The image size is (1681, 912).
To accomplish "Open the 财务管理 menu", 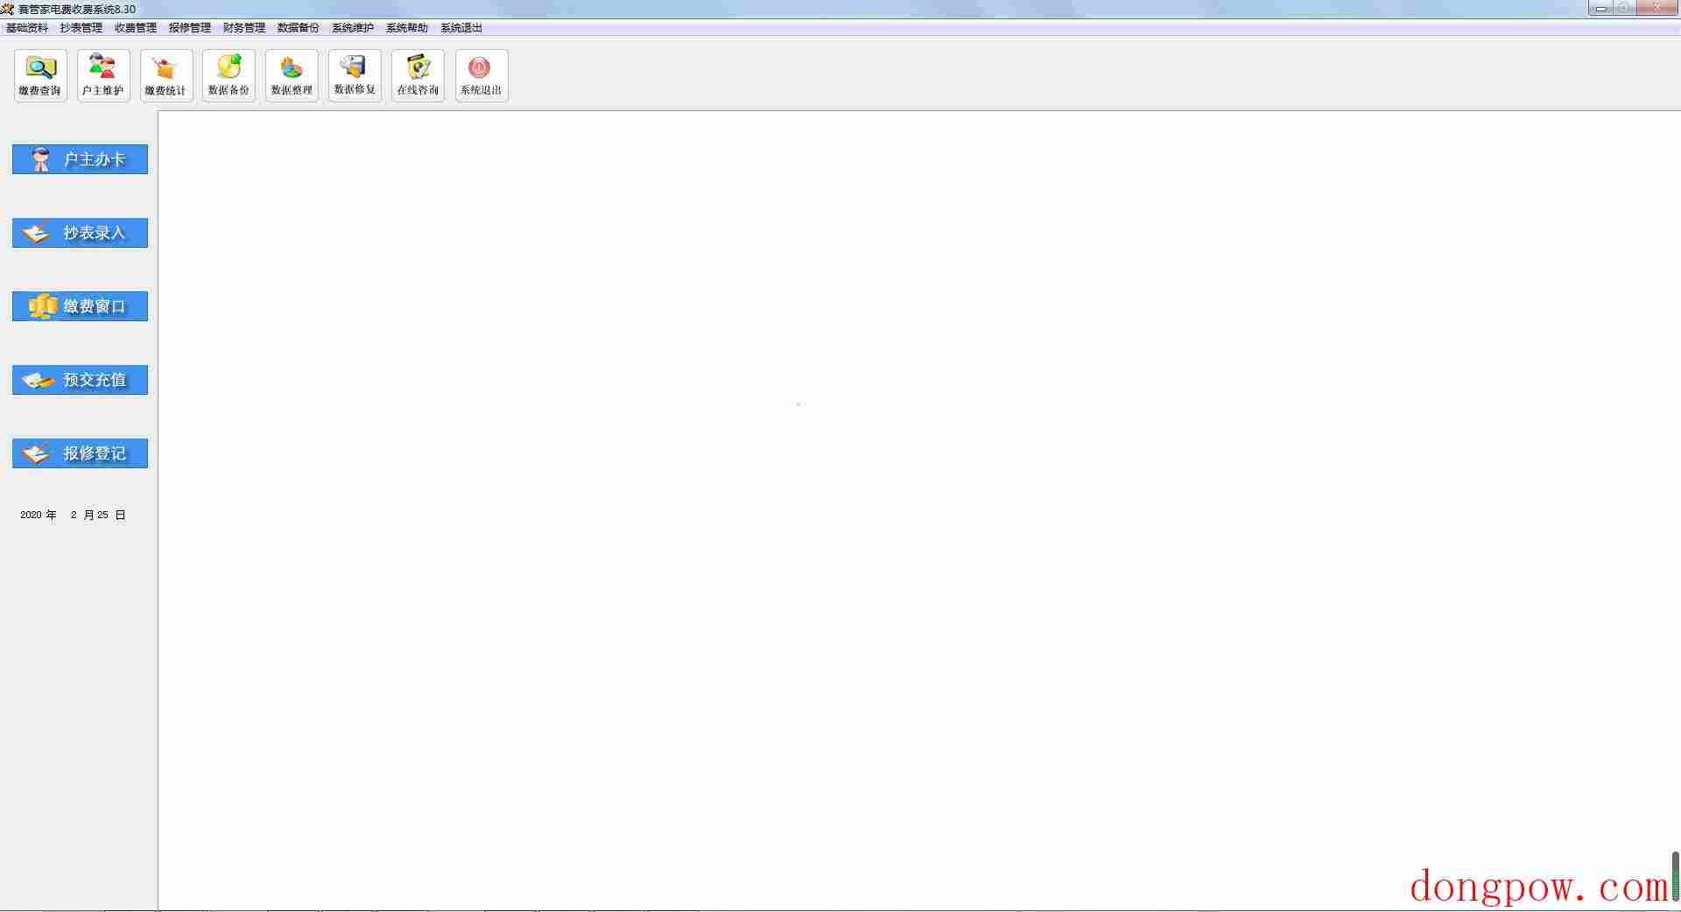I will (x=244, y=28).
